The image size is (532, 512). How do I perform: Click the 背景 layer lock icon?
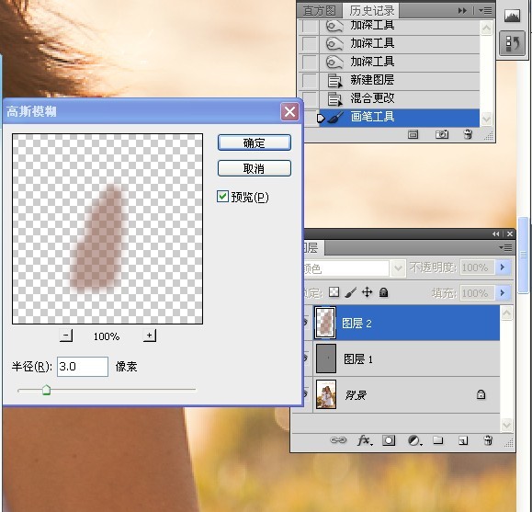pyautogui.click(x=481, y=394)
